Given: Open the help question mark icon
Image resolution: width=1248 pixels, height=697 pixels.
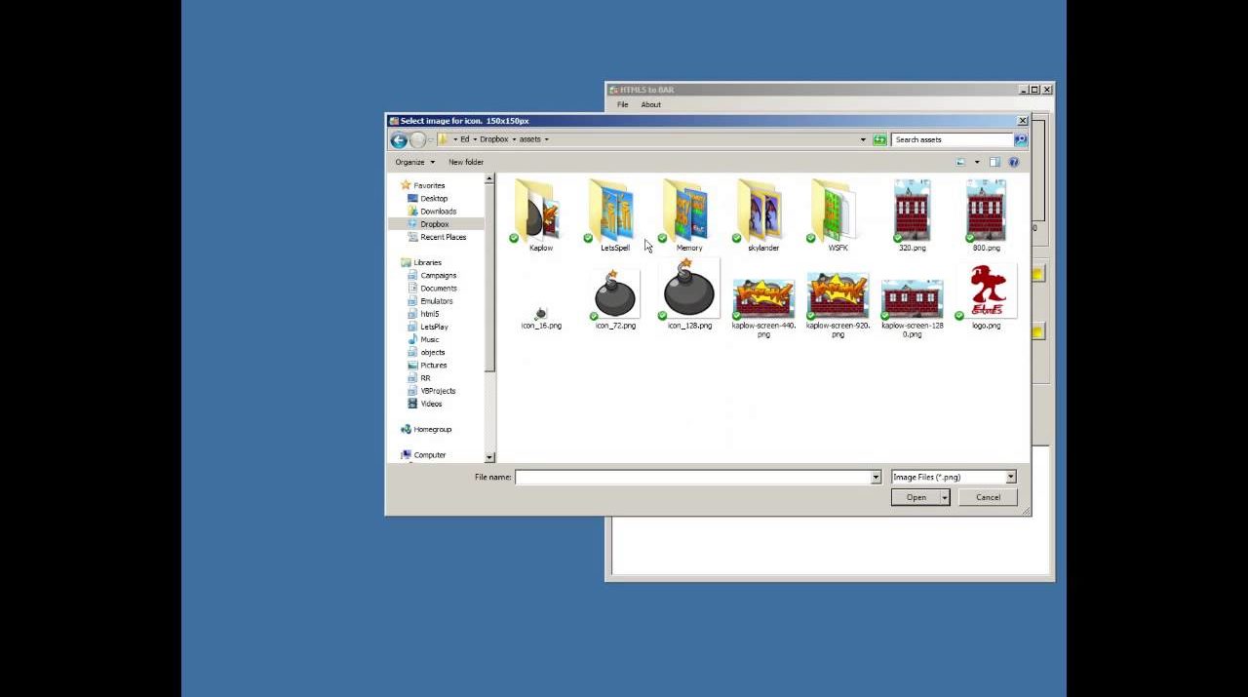Looking at the screenshot, I should [x=1013, y=163].
